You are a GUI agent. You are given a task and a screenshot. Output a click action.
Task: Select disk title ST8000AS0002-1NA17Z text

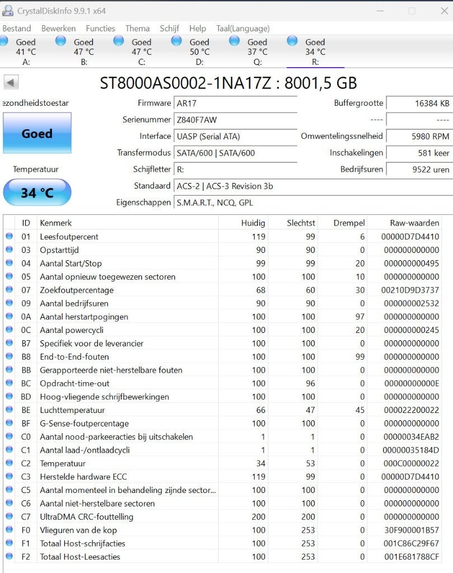tap(186, 83)
